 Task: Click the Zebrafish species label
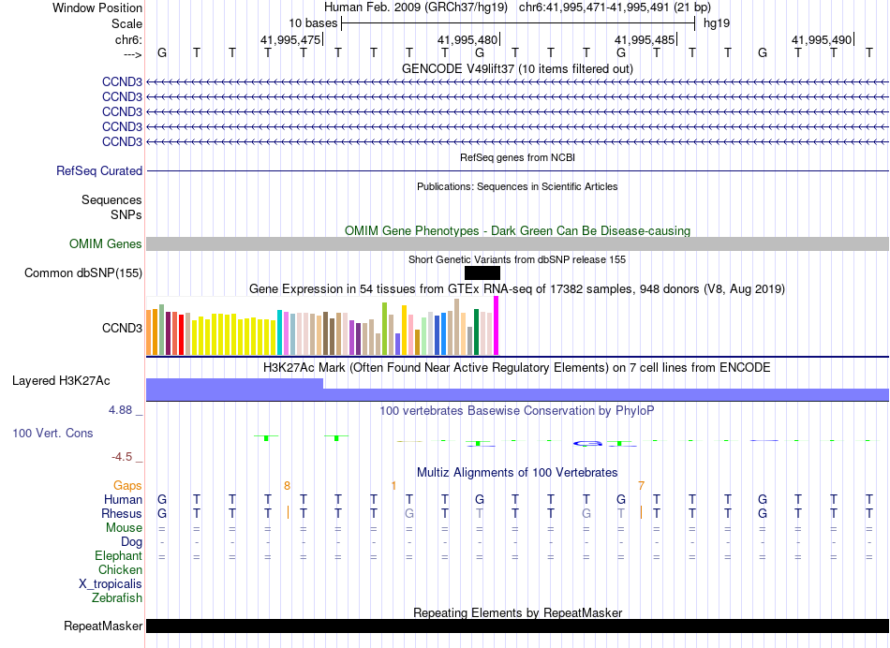tap(117, 598)
